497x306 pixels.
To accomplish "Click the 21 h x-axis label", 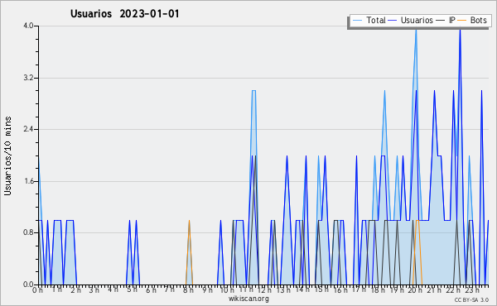I will (x=434, y=290).
